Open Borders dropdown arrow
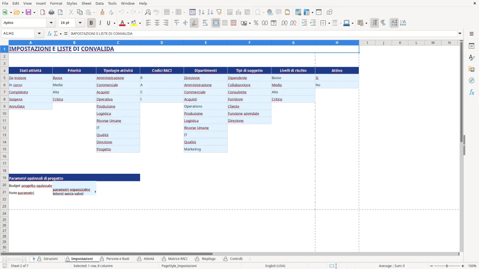479x269 pixels. click(330, 23)
